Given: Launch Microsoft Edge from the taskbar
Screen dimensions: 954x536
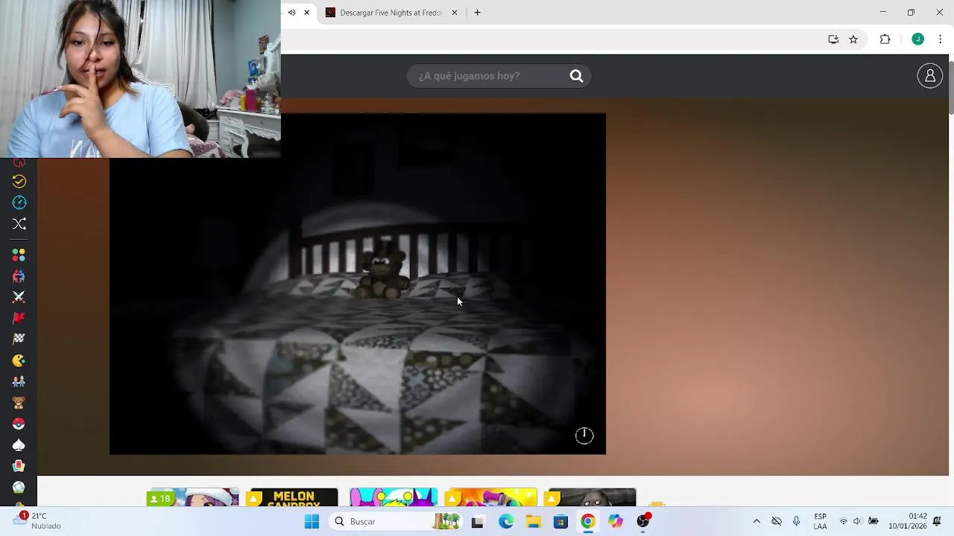Looking at the screenshot, I should 506,522.
